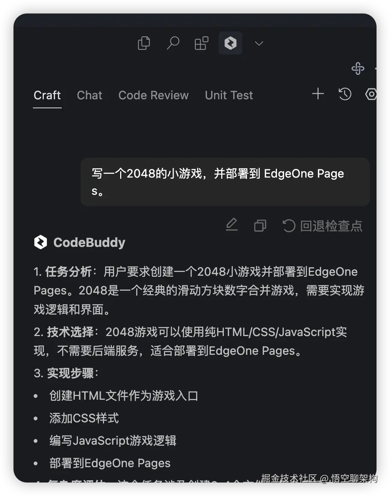The image size is (390, 496).
Task: Switch to the Craft tab
Action: click(x=47, y=95)
